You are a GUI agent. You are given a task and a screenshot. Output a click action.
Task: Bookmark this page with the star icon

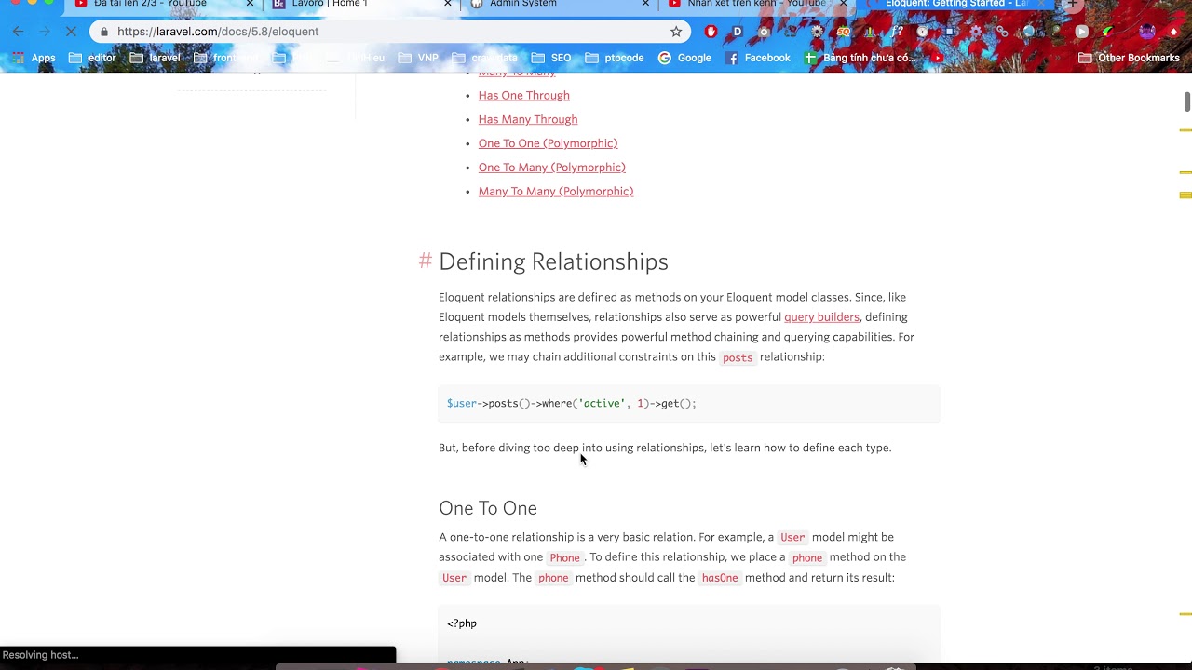[x=676, y=32]
